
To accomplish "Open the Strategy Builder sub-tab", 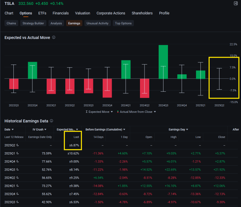I will 33,23.
